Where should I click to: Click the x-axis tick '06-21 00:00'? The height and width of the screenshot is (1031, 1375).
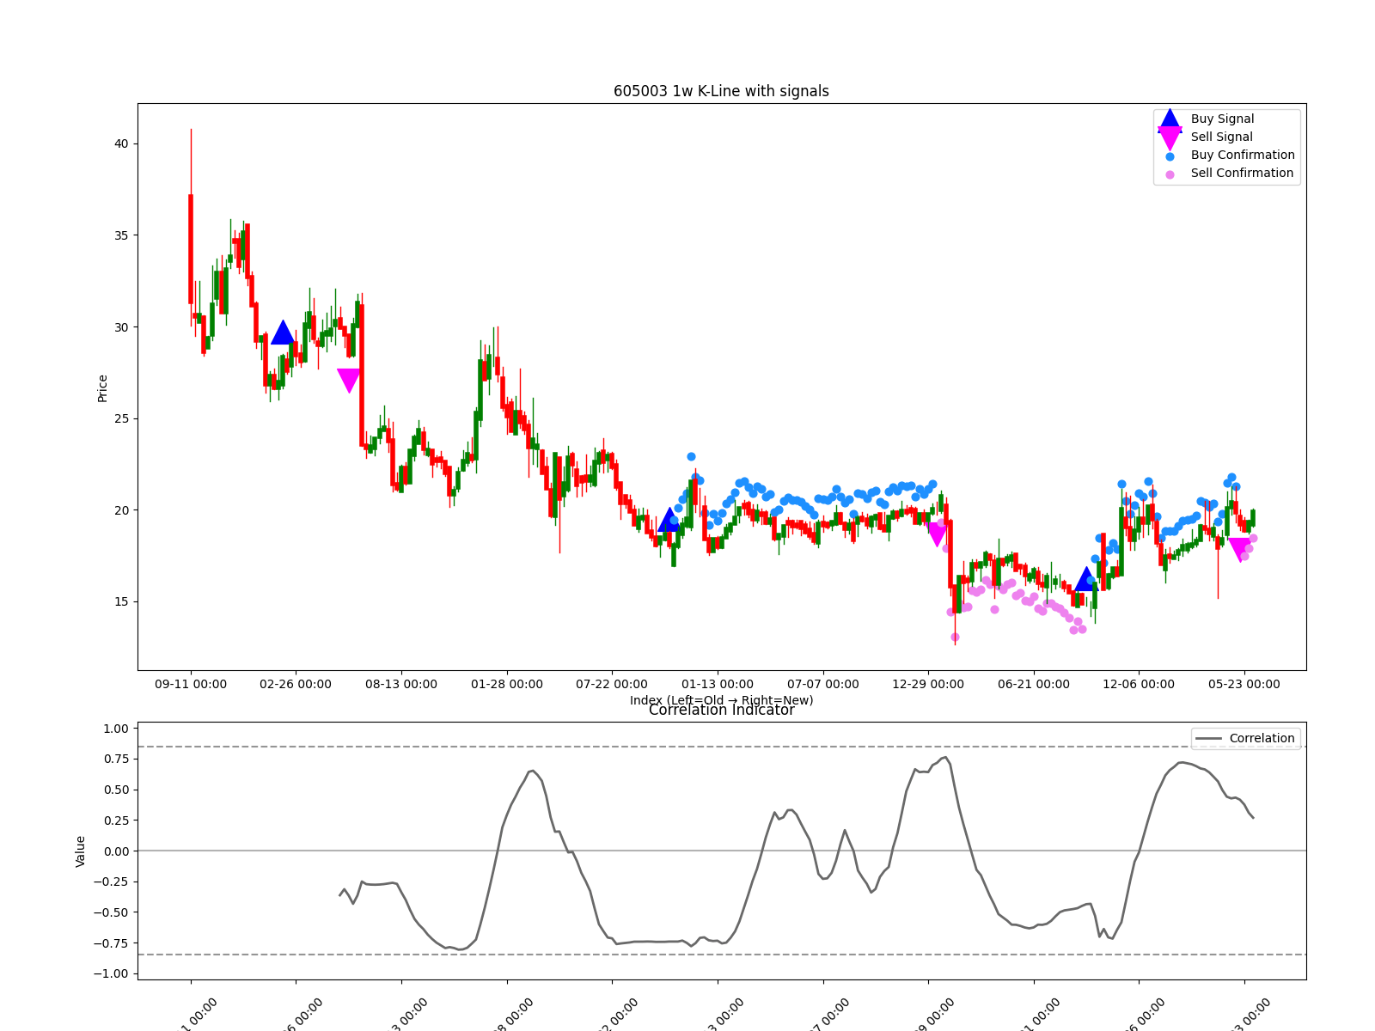(1034, 685)
